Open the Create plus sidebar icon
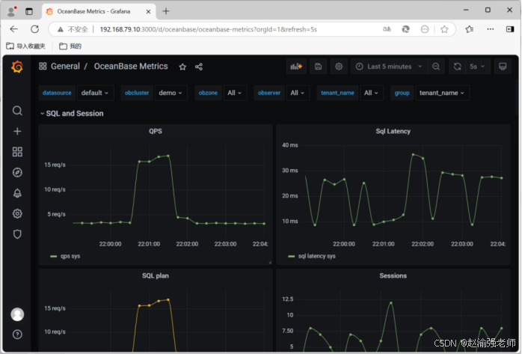Viewport: 522px width, 354px height. [x=17, y=131]
